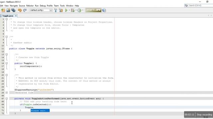Open Profile Project dropdown arrow
The height and width of the screenshot is (119, 213).
tap(83, 10)
